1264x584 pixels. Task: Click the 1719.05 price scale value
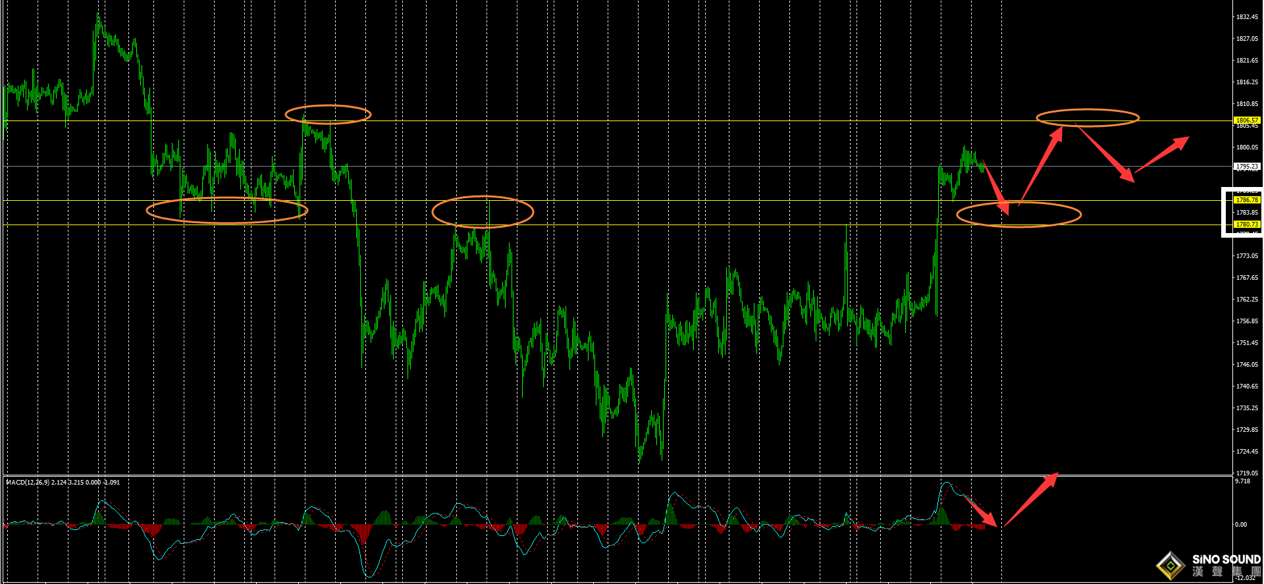[x=1246, y=473]
